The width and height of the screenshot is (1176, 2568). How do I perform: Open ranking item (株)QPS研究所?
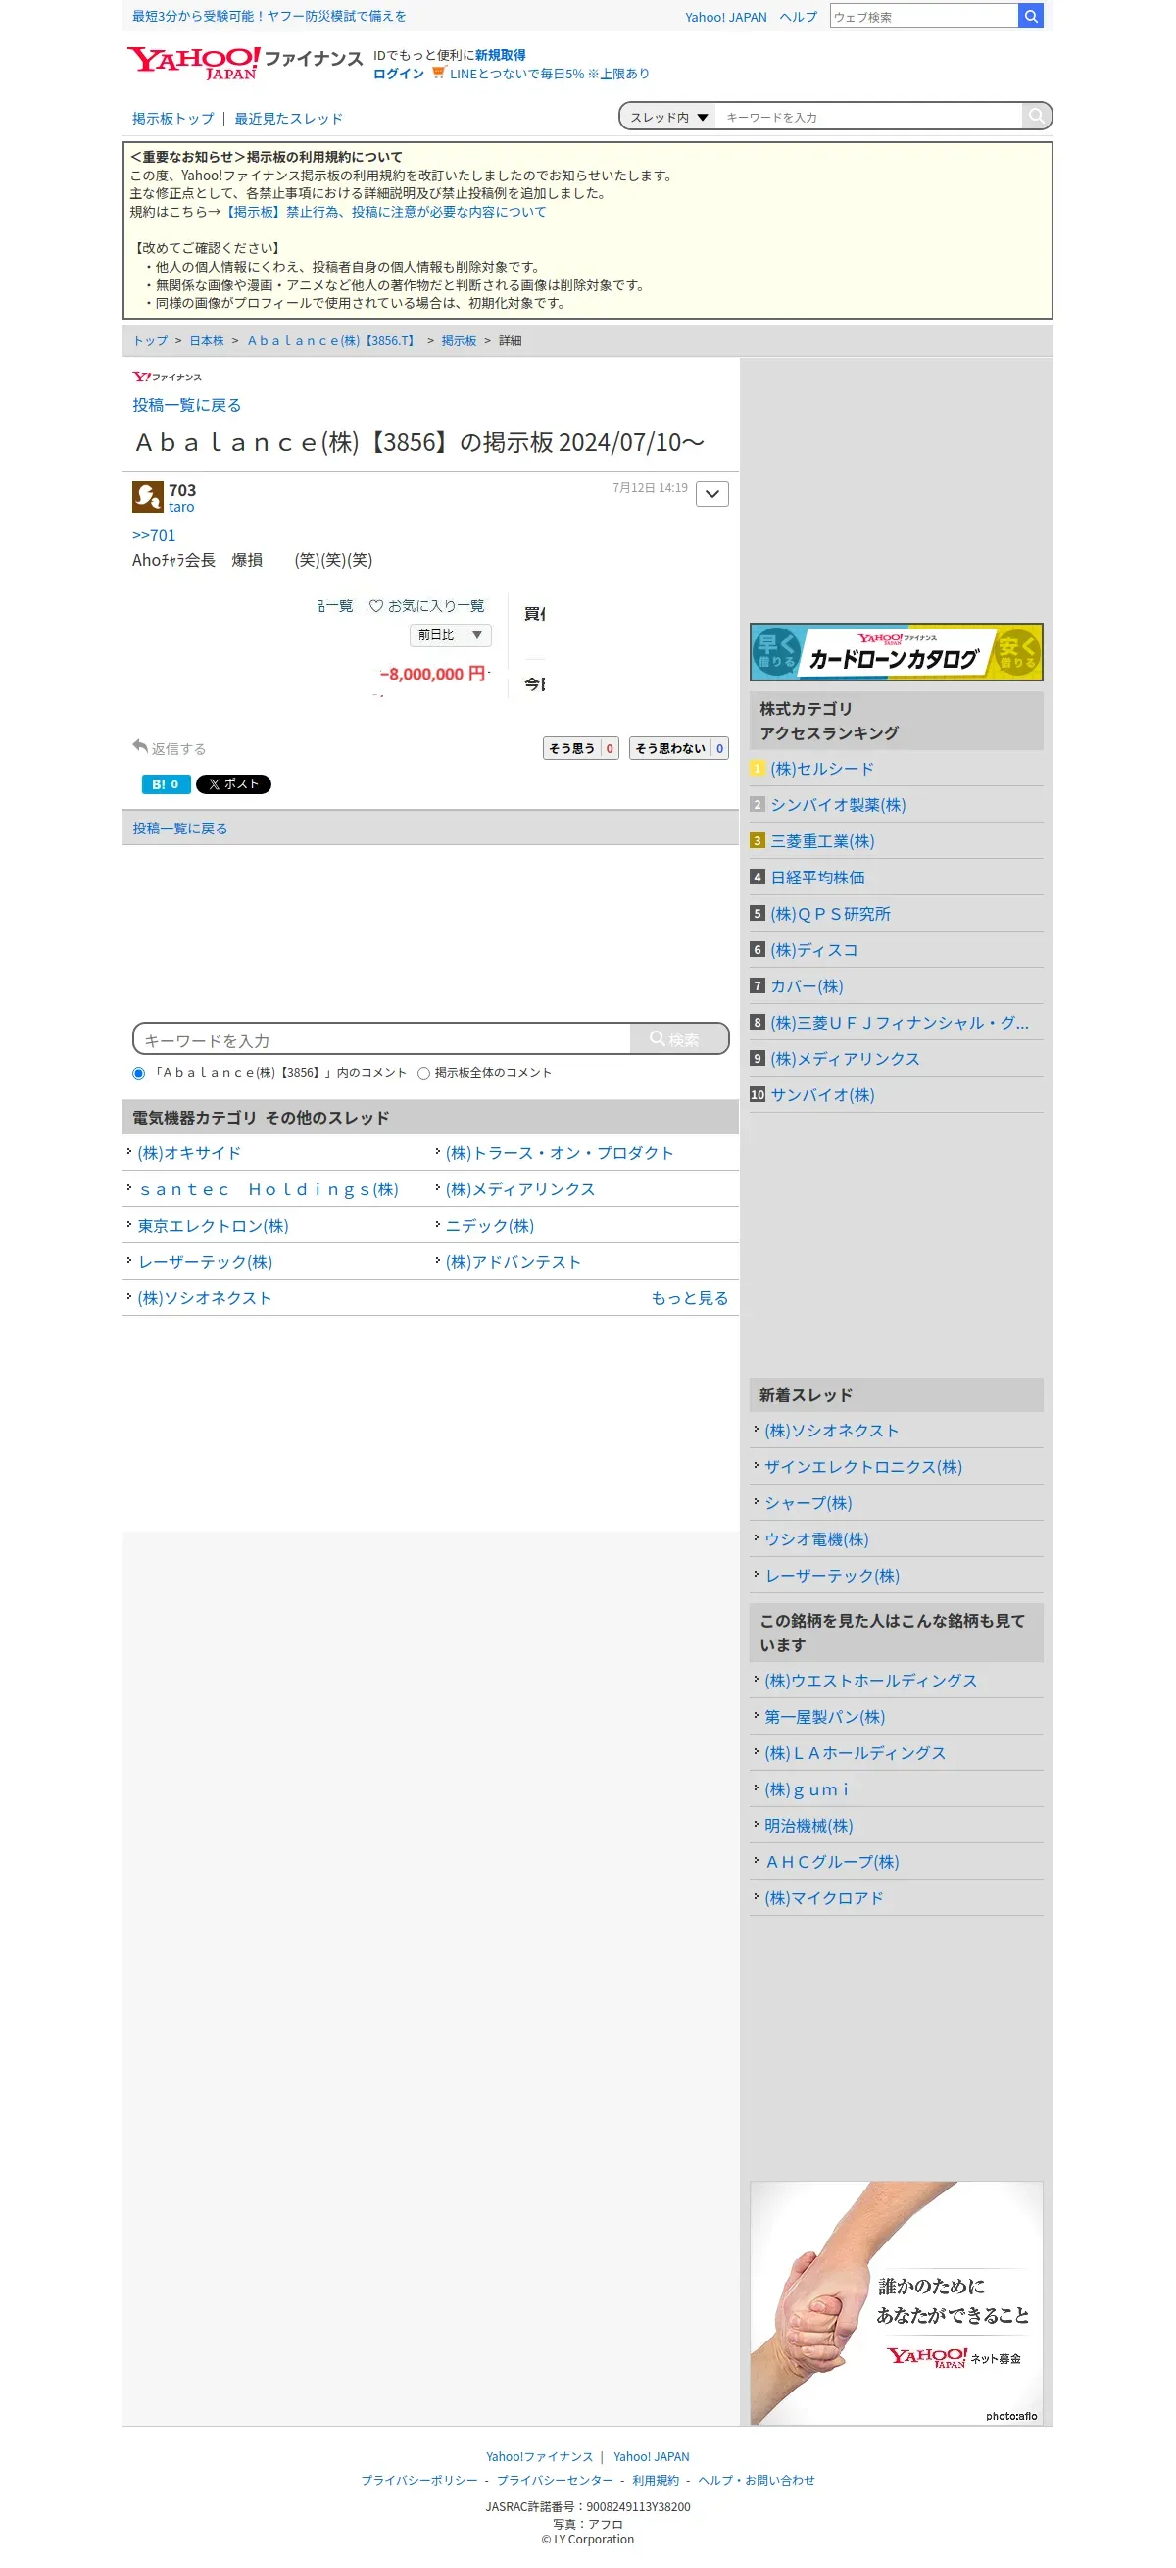click(x=830, y=914)
